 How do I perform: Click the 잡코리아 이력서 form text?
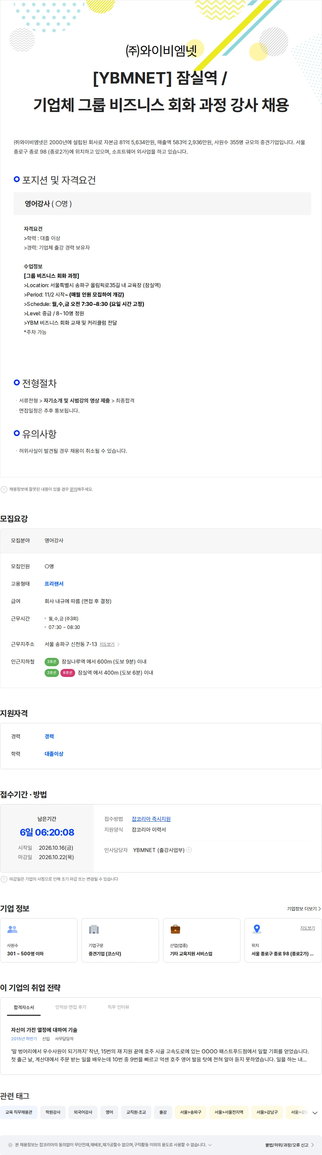(149, 830)
